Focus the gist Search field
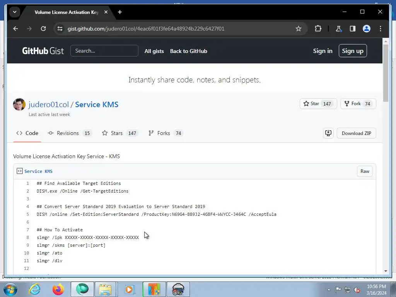Screen dimensions: 396x297 pyautogui.click(x=104, y=51)
